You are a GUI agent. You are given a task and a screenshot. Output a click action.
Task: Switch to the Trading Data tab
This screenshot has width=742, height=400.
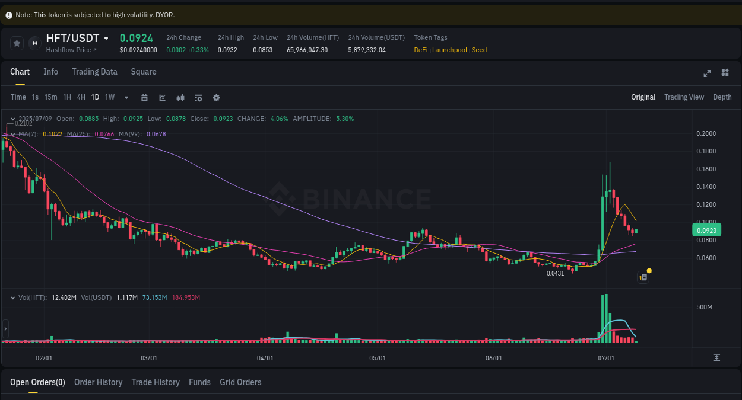click(x=94, y=71)
